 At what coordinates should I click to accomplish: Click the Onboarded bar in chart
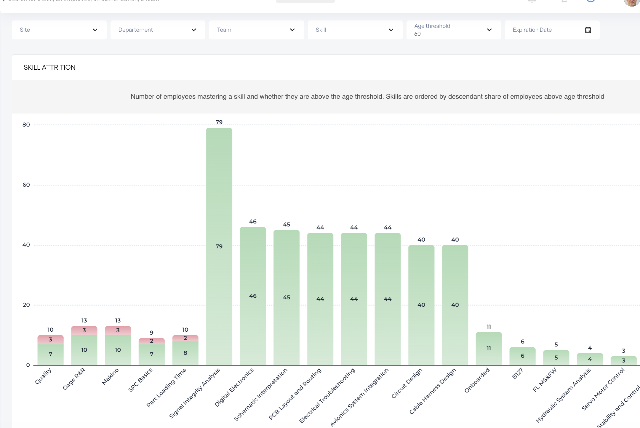click(489, 348)
